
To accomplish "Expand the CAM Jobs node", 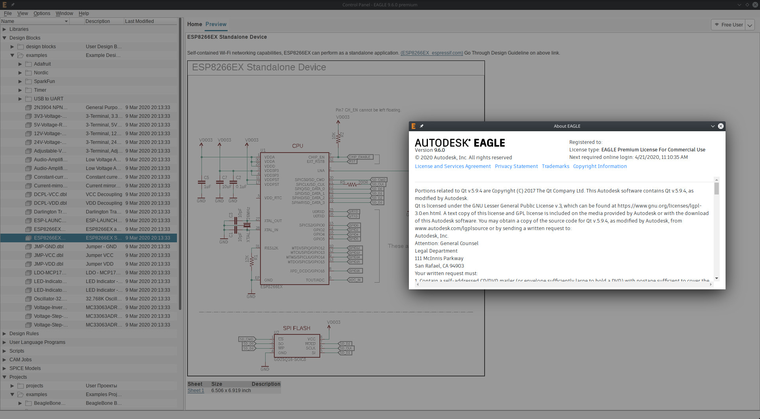I will (x=4, y=360).
